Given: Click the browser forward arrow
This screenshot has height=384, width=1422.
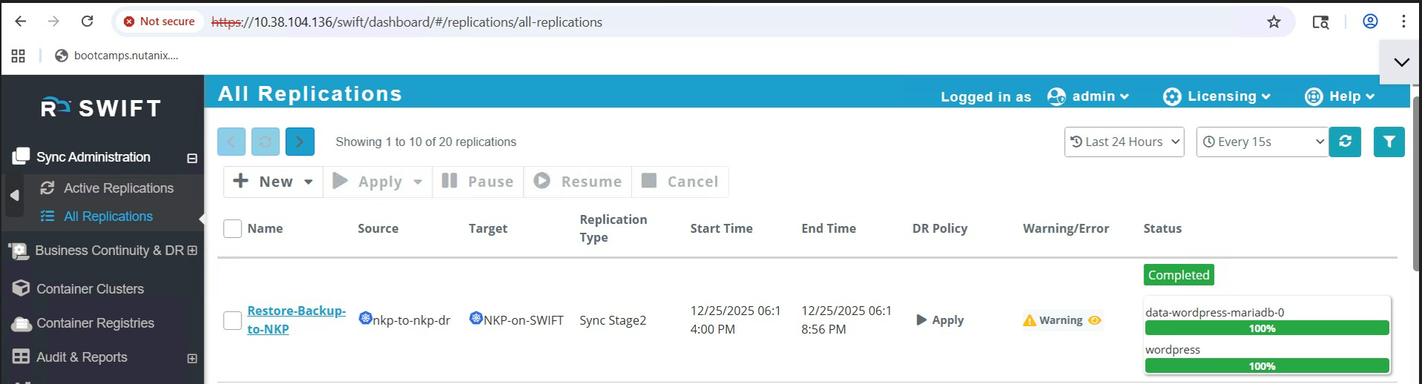Looking at the screenshot, I should click(x=53, y=21).
